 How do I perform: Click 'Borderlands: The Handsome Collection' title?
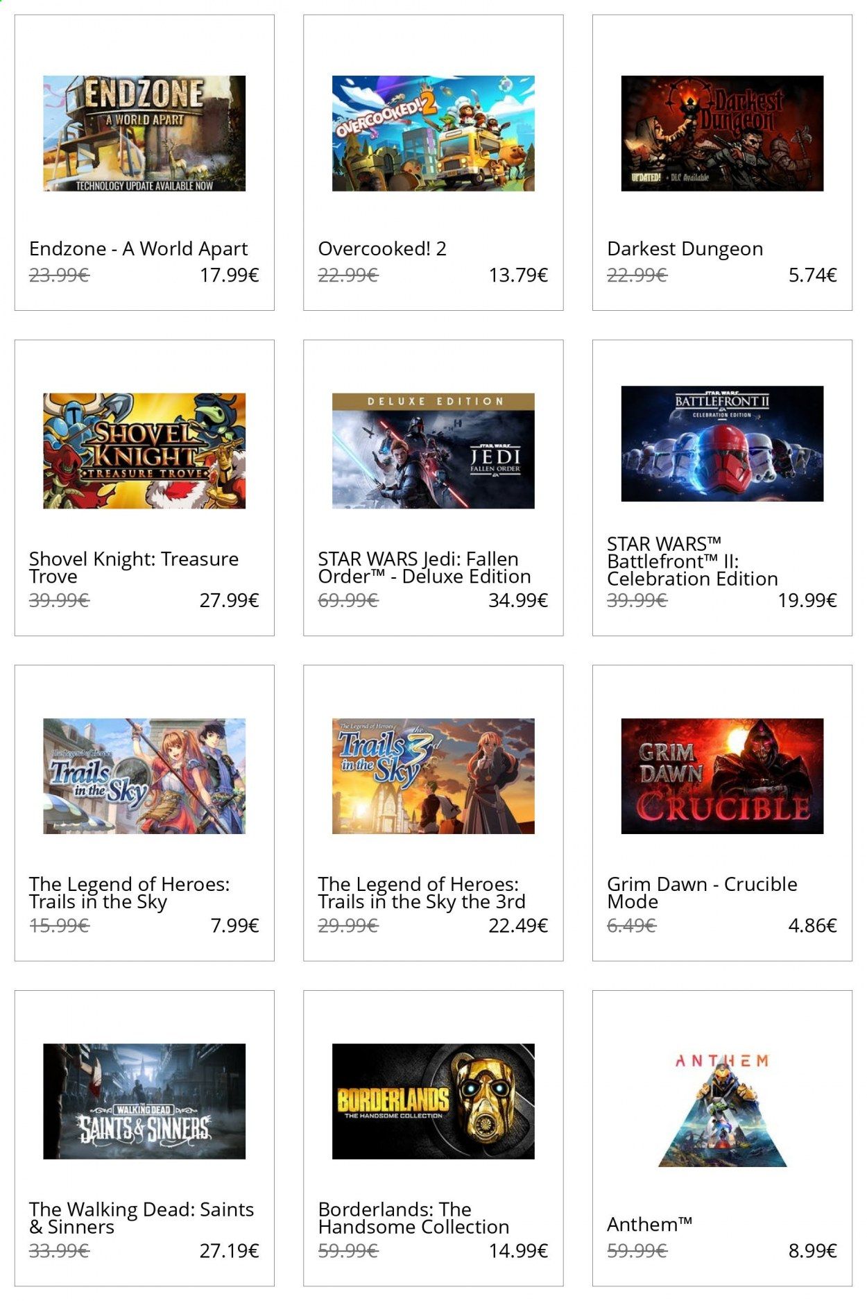coord(414,1218)
